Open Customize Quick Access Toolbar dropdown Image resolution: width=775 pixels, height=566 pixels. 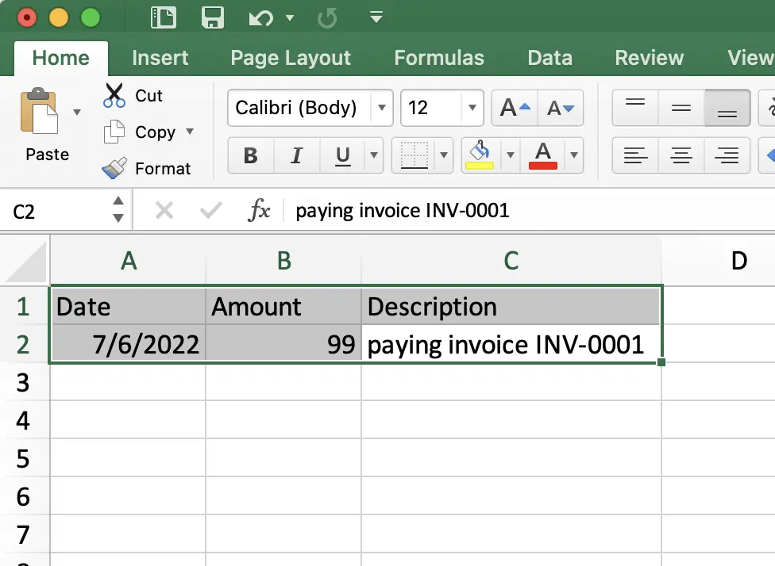pos(376,17)
